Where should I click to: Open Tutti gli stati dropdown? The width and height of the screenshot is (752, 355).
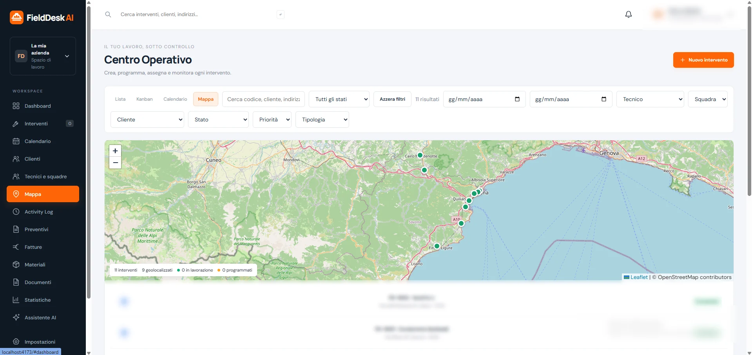tap(339, 99)
